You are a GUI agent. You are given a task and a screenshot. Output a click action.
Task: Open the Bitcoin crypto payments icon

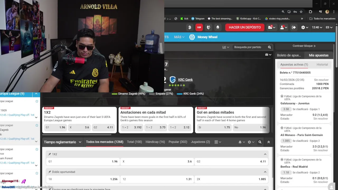pos(190,27)
